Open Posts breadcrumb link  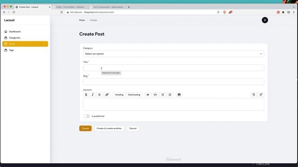pyautogui.click(x=82, y=20)
